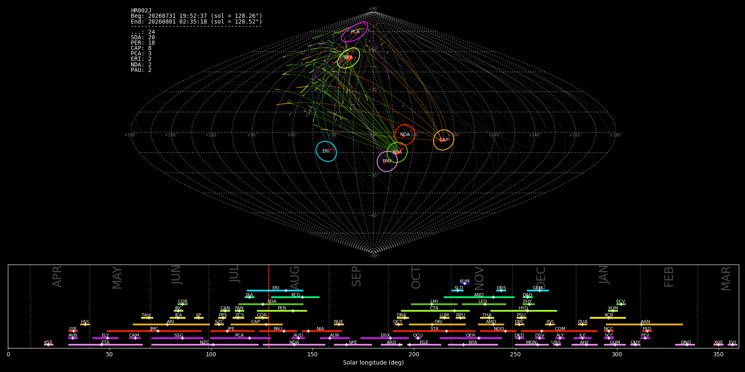This screenshot has width=745, height=372.
Task: Click the Solar longitude axis label
Action: pyautogui.click(x=373, y=363)
